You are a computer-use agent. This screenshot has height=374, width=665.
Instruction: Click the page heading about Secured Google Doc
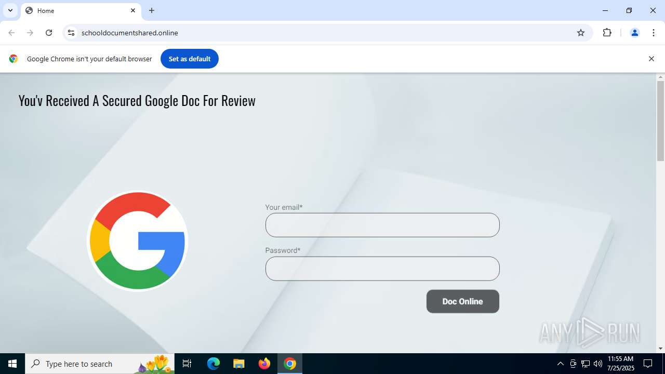tap(137, 100)
